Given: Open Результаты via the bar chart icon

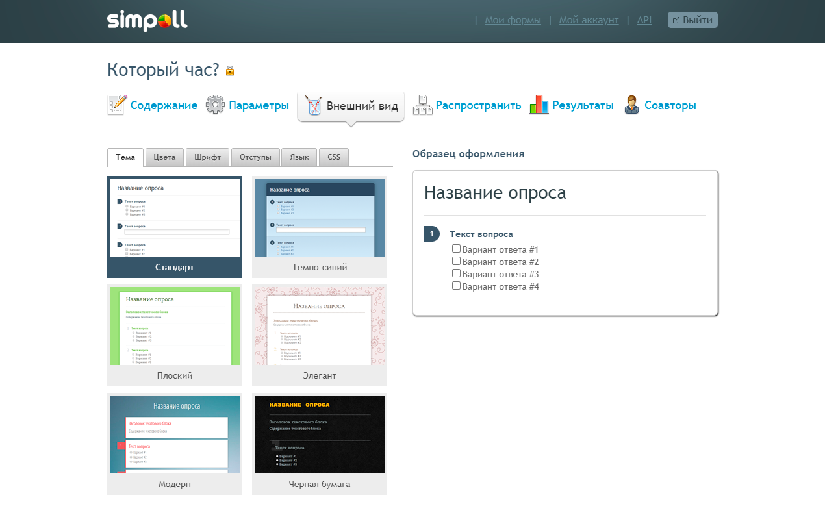Looking at the screenshot, I should (x=539, y=104).
